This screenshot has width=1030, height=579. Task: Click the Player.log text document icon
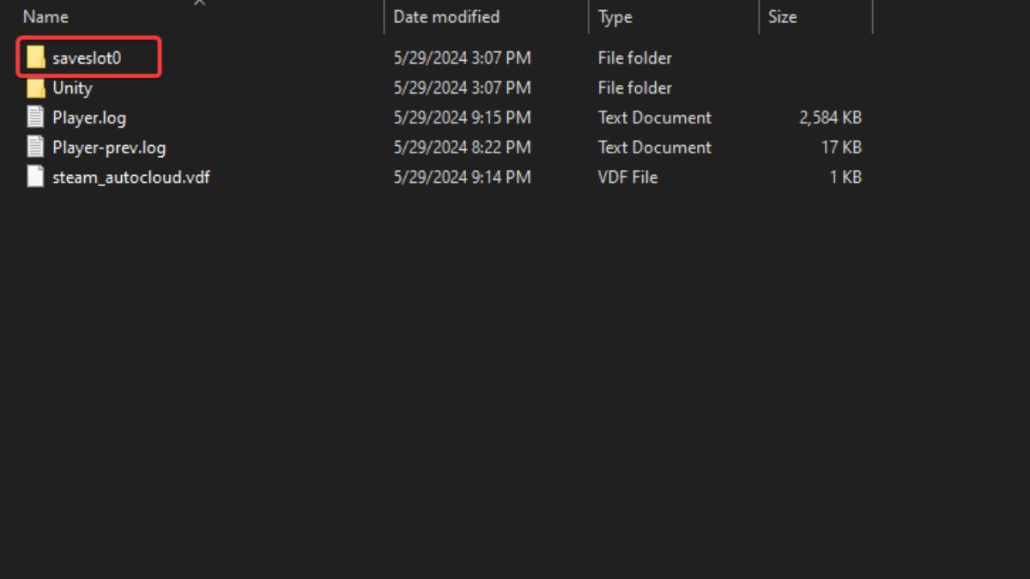point(34,118)
